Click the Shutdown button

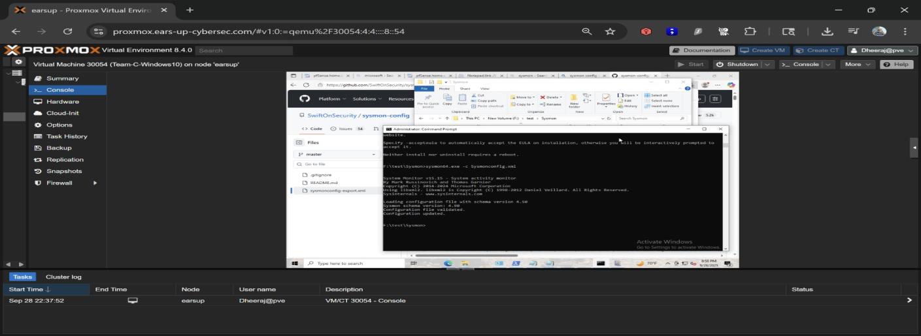click(737, 64)
